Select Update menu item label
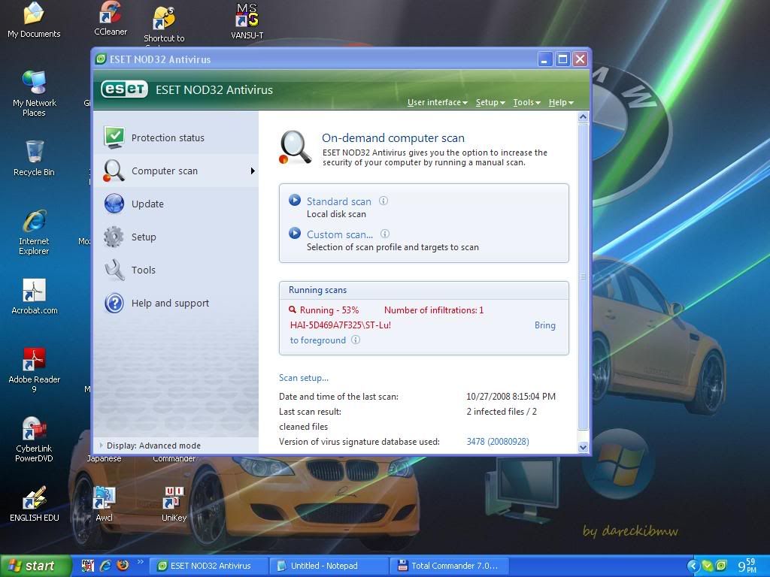The height and width of the screenshot is (577, 770). click(148, 204)
